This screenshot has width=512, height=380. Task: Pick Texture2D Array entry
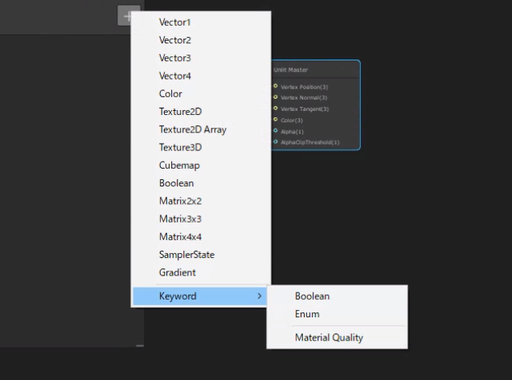[x=201, y=129]
